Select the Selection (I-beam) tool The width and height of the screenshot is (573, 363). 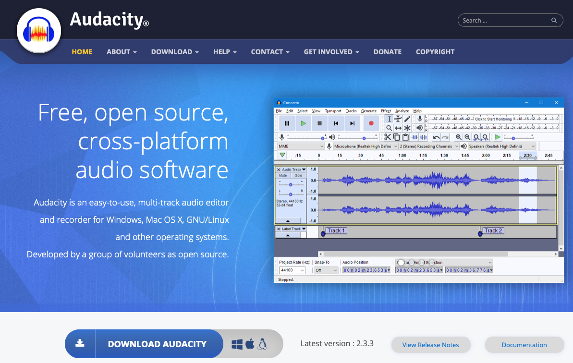[389, 119]
